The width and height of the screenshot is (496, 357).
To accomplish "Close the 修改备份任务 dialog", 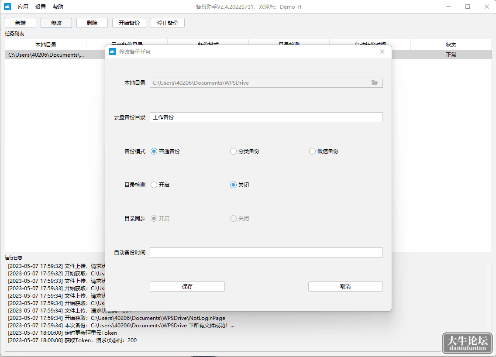I will (382, 51).
